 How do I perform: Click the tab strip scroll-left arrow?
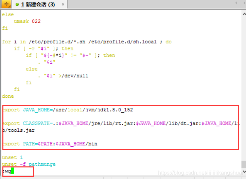[x=236, y=3]
